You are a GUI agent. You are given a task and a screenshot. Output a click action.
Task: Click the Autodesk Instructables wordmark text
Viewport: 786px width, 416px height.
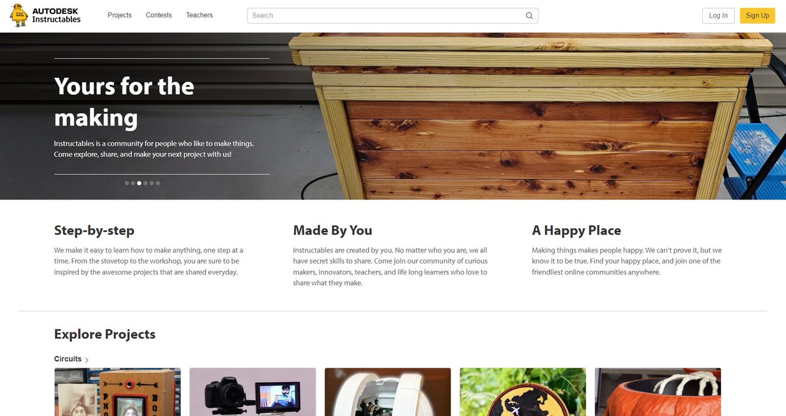click(56, 14)
